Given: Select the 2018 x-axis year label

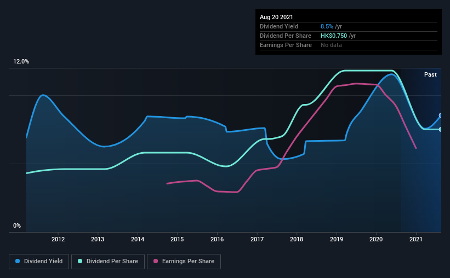Looking at the screenshot, I should coord(297,239).
